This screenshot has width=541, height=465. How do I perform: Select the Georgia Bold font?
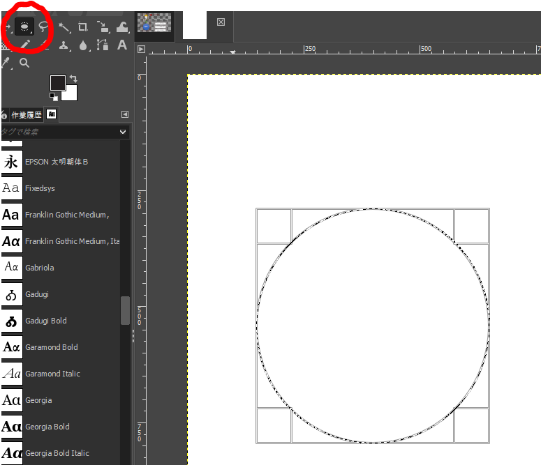(46, 427)
